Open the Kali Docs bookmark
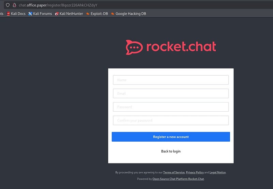The height and width of the screenshot is (189, 273). 16,14
